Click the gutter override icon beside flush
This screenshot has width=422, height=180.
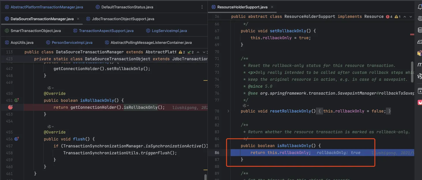point(16,139)
